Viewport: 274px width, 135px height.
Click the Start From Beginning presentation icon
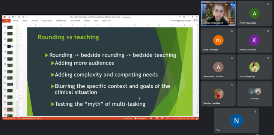coord(23,17)
